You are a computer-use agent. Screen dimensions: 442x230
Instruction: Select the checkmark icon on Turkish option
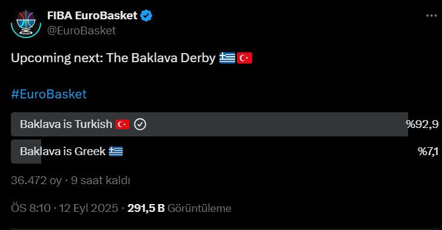pos(140,124)
